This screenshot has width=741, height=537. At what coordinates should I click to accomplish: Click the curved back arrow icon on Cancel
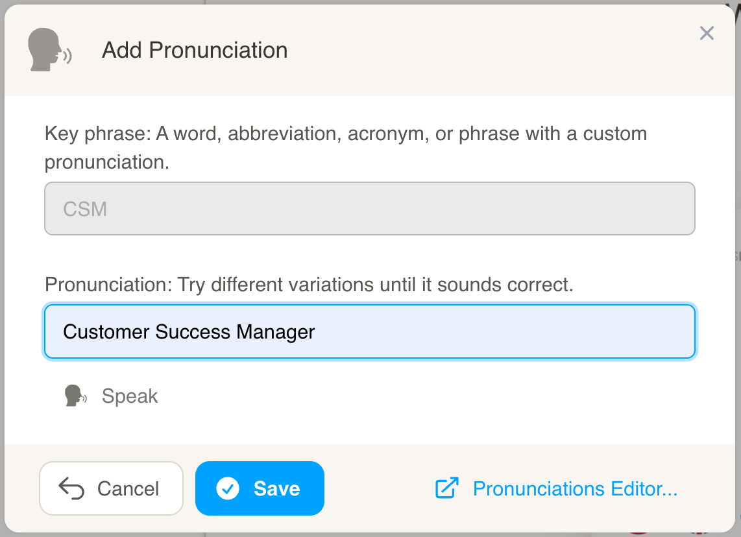[71, 488]
